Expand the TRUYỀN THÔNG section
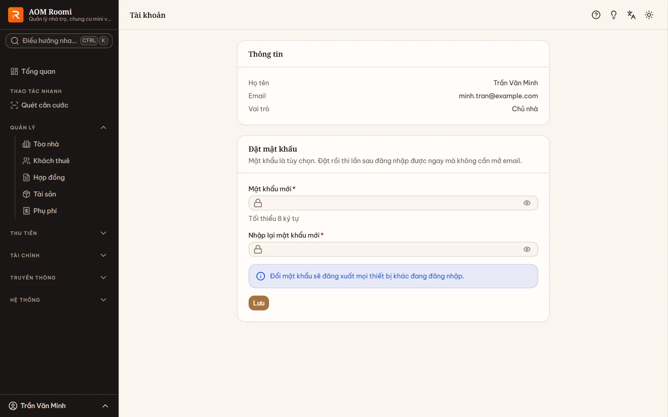Screen dimensions: 668x417 [104, 278]
